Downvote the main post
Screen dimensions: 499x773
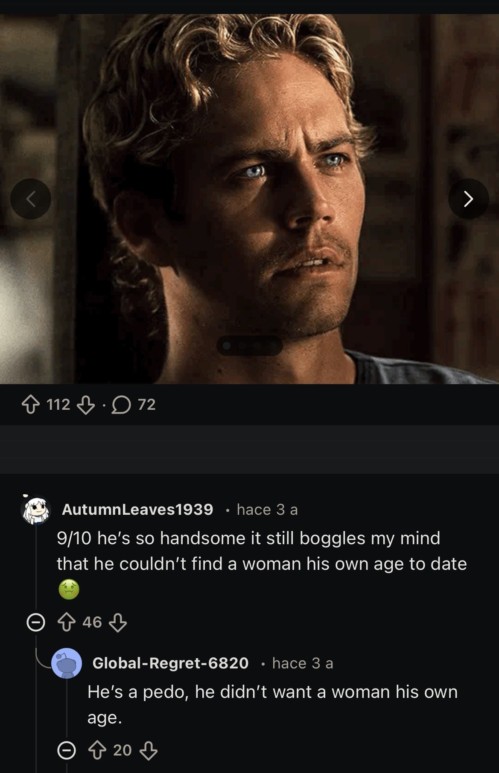click(85, 405)
